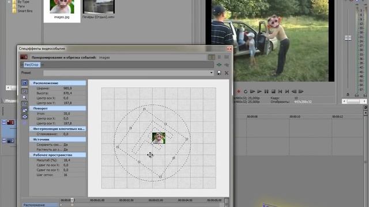Click the timeline vertical scrollbar up arrow
The image size is (369, 207).
[366, 113]
